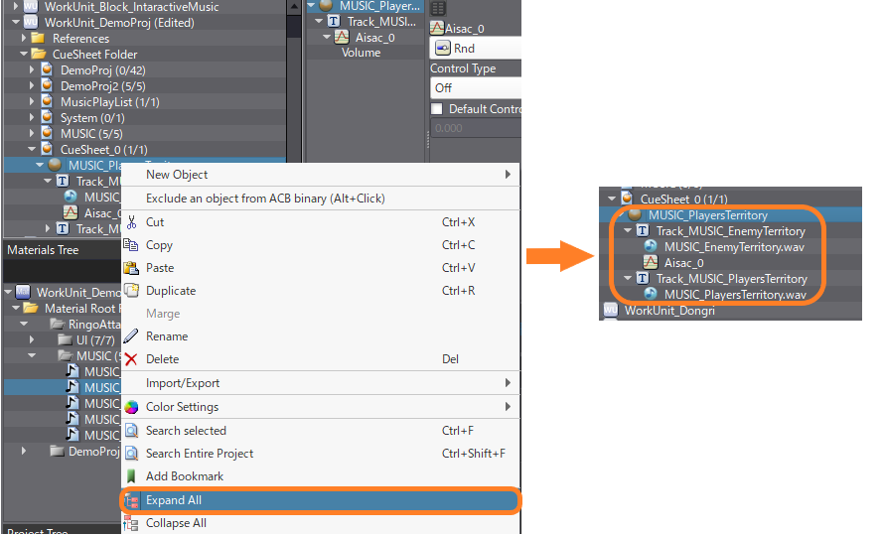Click the Collapse All tree icon

point(131,523)
